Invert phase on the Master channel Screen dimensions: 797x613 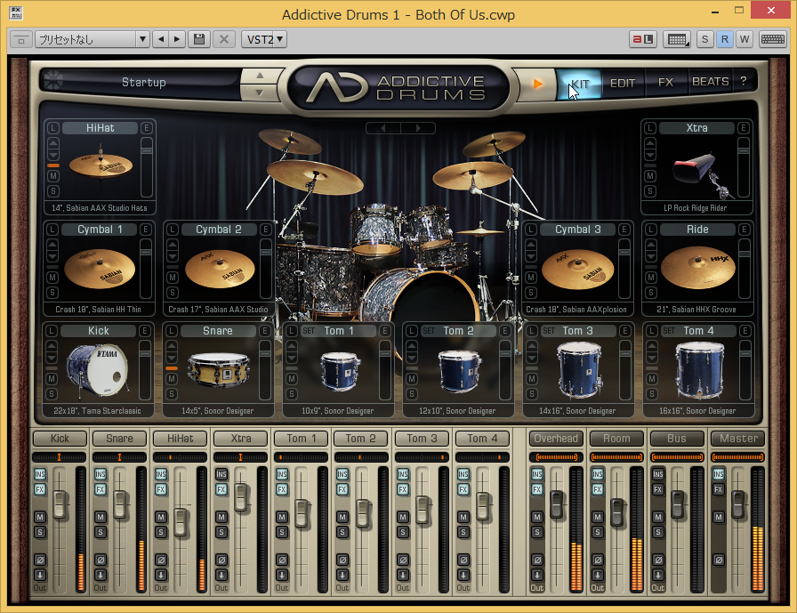pyautogui.click(x=718, y=561)
